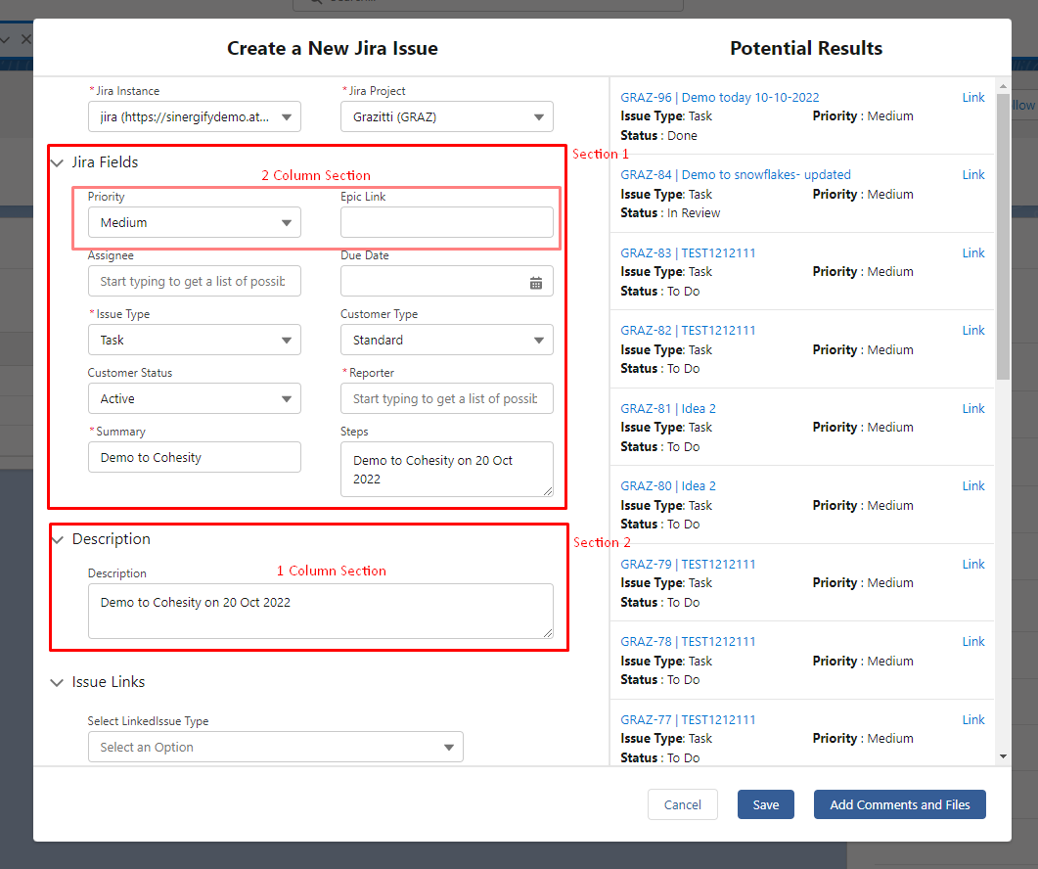Open the GRAZ-78 TEST1212111 issue
This screenshot has height=869, width=1038.
pyautogui.click(x=688, y=642)
